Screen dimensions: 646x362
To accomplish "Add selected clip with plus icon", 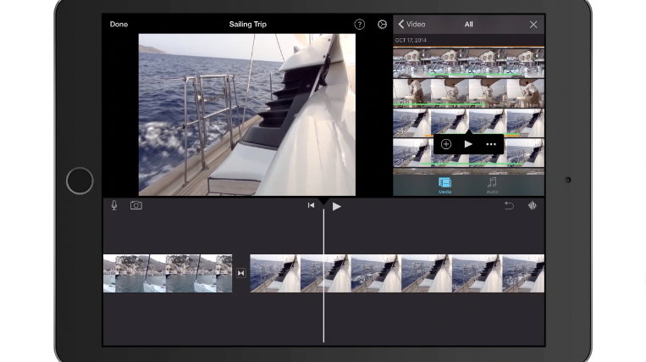I will pos(446,144).
